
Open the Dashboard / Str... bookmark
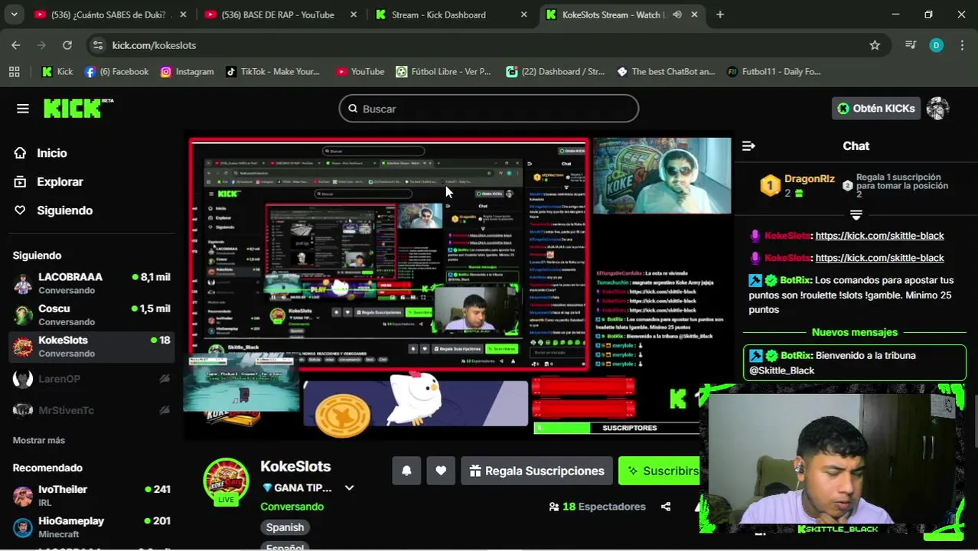click(x=555, y=71)
